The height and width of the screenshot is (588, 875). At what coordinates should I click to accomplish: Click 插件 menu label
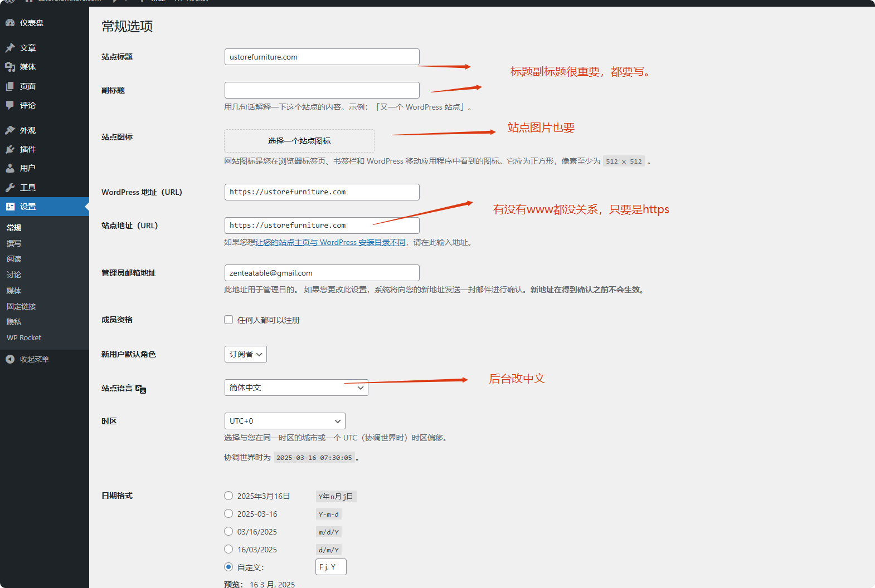[x=28, y=149]
